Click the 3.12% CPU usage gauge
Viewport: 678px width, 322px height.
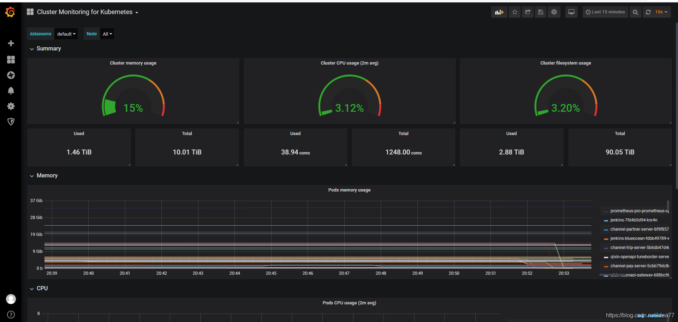coord(350,96)
